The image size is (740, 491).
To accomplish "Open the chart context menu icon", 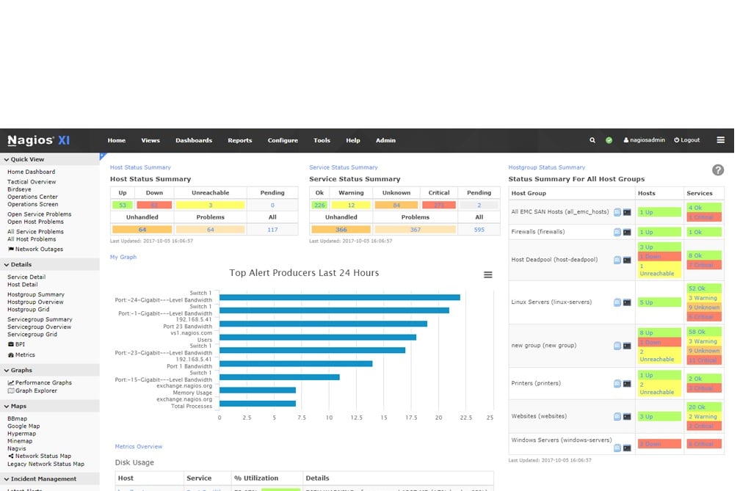I will 488,274.
